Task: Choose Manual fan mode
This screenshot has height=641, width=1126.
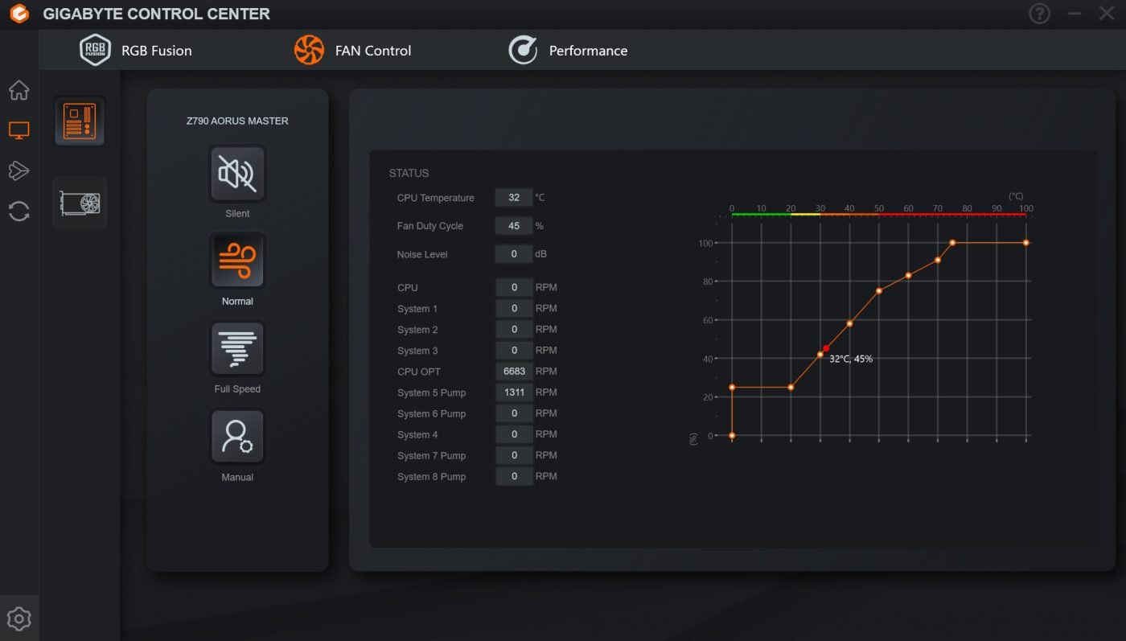Action: point(237,437)
